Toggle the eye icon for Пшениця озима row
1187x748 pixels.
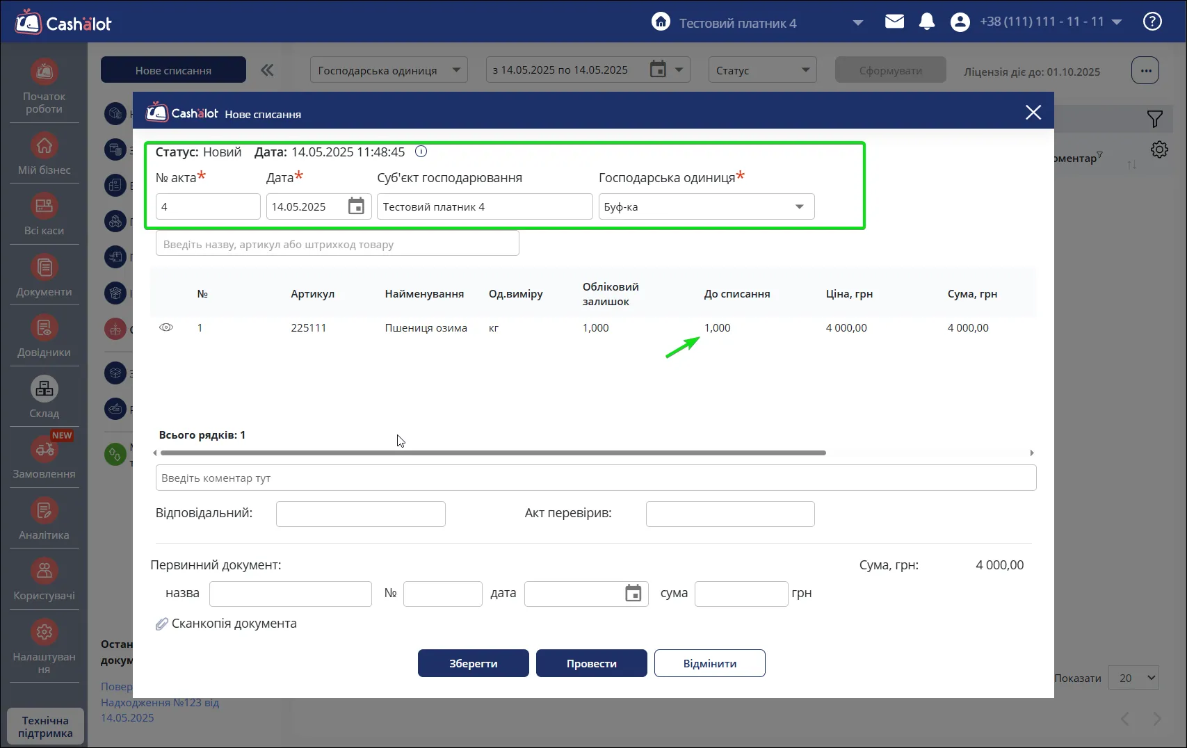point(166,327)
